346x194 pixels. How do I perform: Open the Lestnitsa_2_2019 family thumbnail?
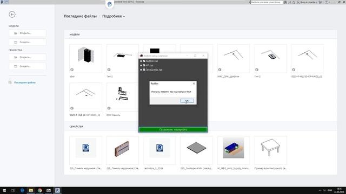[x=159, y=150]
